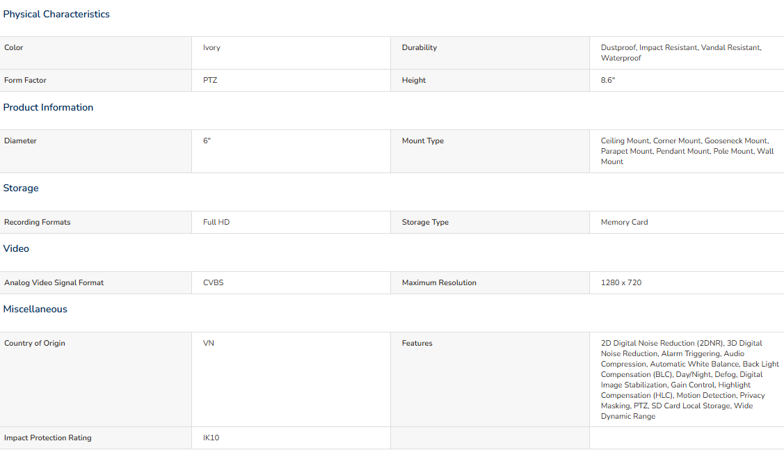Click the Durability label
This screenshot has width=784, height=457.
[419, 47]
